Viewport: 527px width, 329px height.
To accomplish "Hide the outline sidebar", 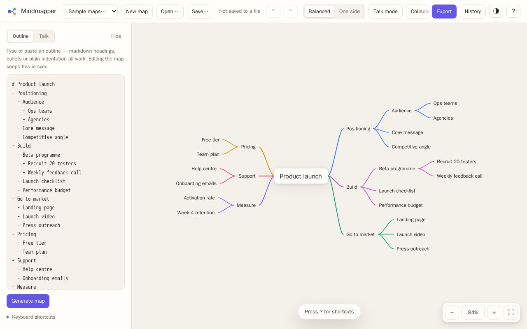I will tap(116, 36).
